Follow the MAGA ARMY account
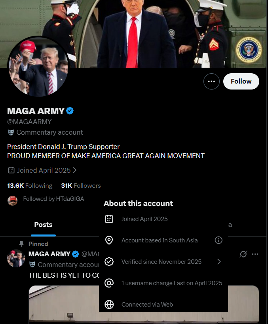The image size is (268, 324). coord(241,82)
